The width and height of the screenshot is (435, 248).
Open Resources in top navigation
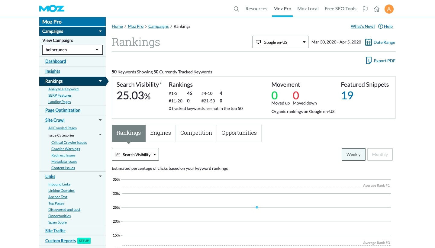click(x=256, y=9)
